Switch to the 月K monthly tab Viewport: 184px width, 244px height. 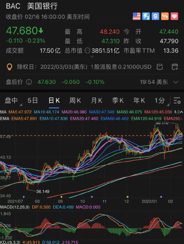point(97,100)
